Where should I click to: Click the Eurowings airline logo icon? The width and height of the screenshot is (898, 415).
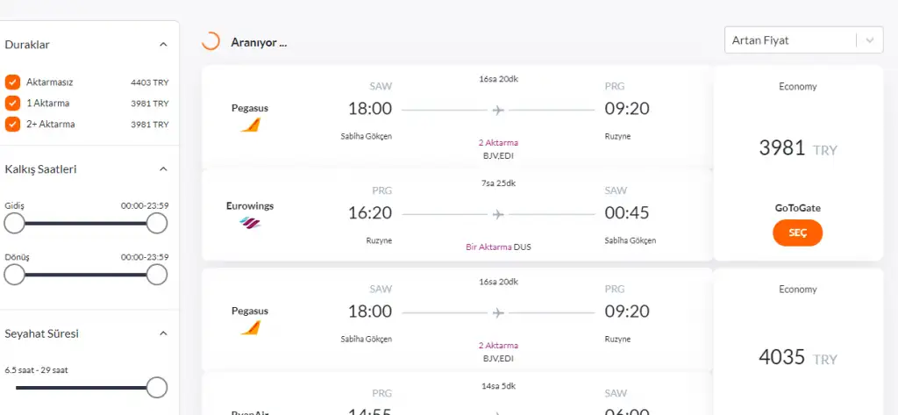click(250, 223)
